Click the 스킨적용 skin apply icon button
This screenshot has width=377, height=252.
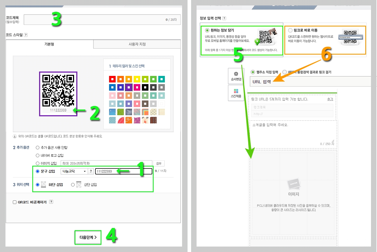point(236,93)
